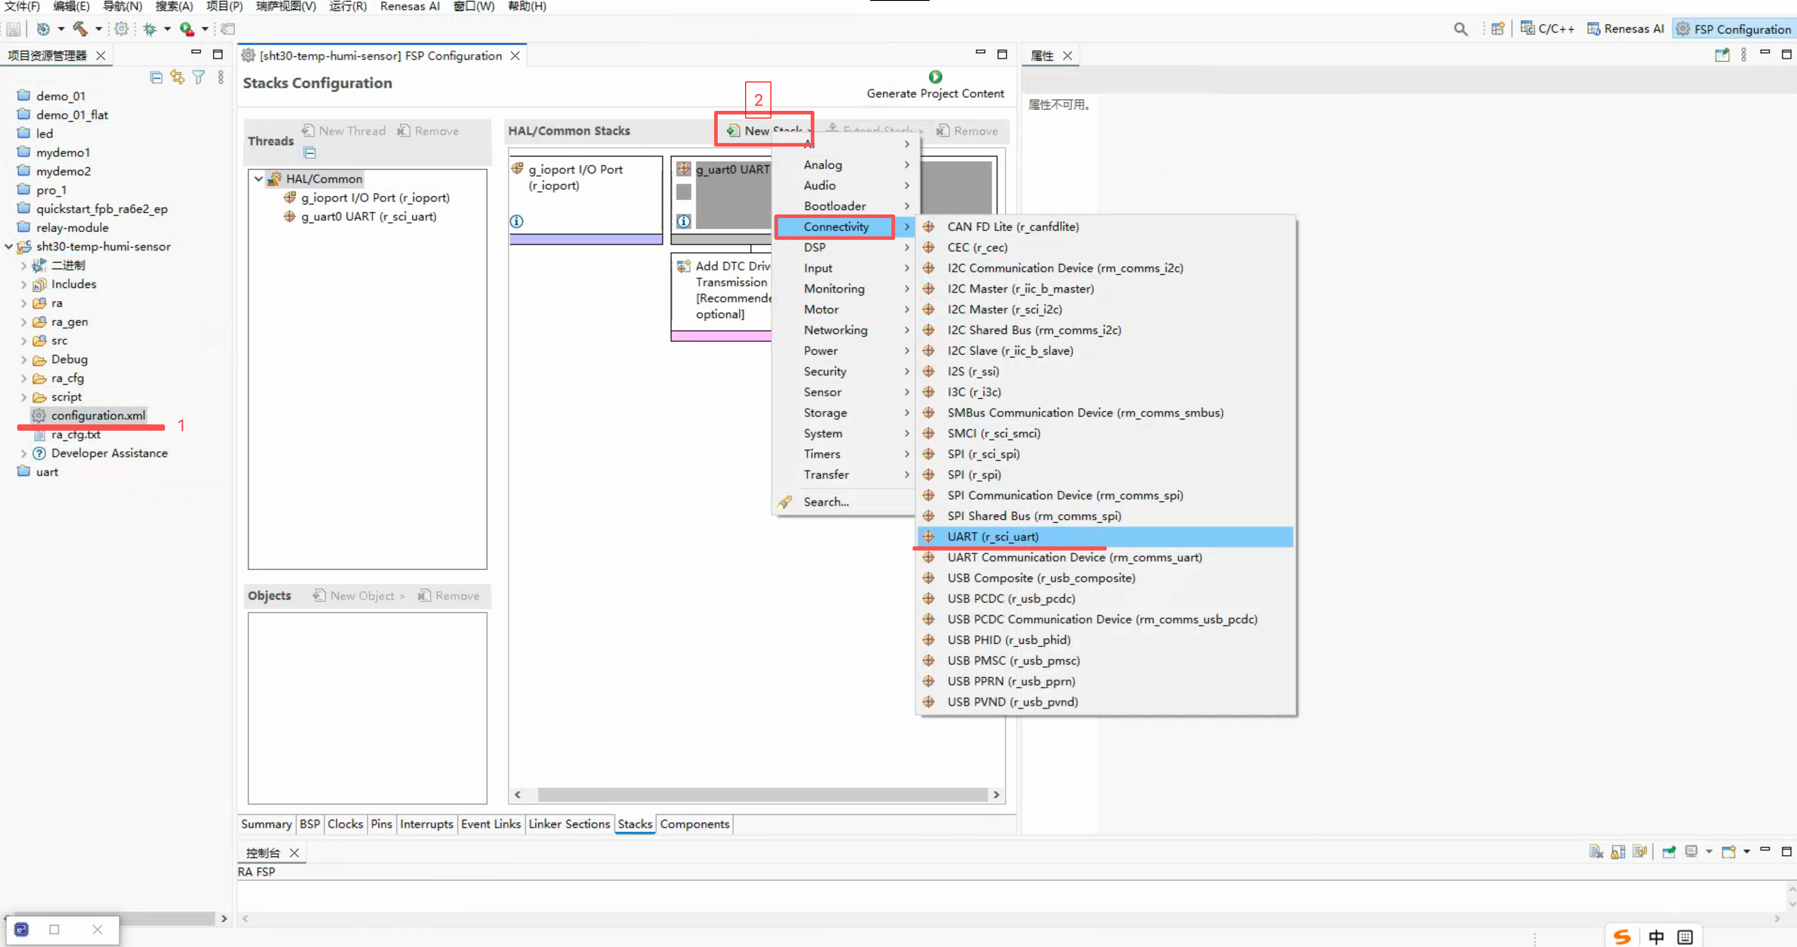Choose the Connectivity menu entry
This screenshot has width=1797, height=947.
[x=844, y=227]
